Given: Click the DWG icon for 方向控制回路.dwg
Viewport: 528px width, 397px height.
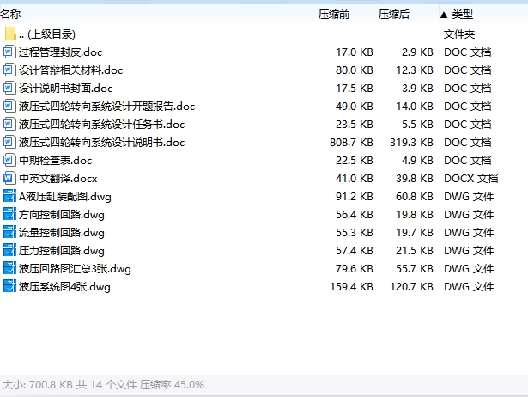Looking at the screenshot, I should pos(9,214).
